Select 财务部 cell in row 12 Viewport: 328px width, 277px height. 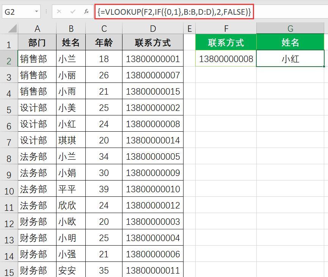click(37, 221)
